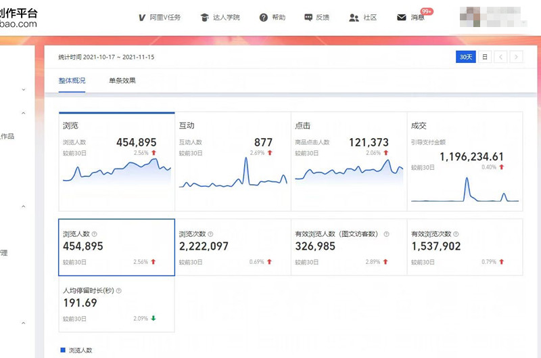Image resolution: width=541 pixels, height=358 pixels.
Task: Click the info icon beside 人均停留时长(秒)
Action: [119, 291]
